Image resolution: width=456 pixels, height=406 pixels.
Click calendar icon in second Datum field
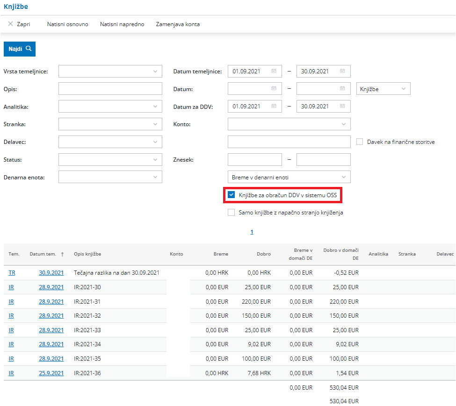(342, 89)
